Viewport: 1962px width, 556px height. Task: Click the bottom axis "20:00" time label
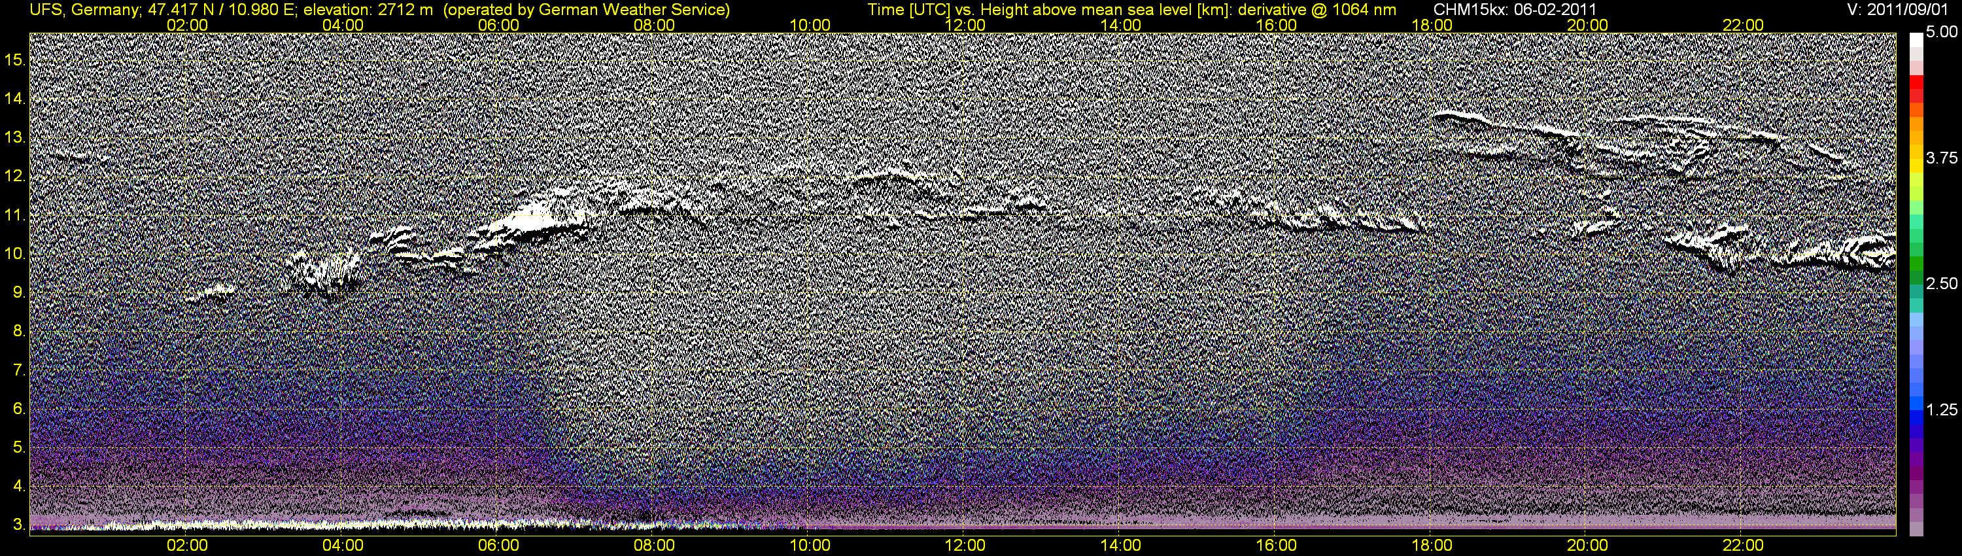[1587, 546]
